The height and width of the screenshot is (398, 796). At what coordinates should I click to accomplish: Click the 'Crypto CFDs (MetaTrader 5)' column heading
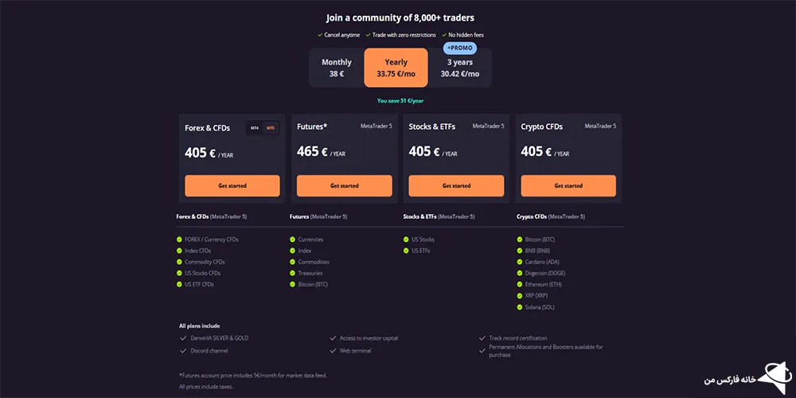tap(551, 217)
